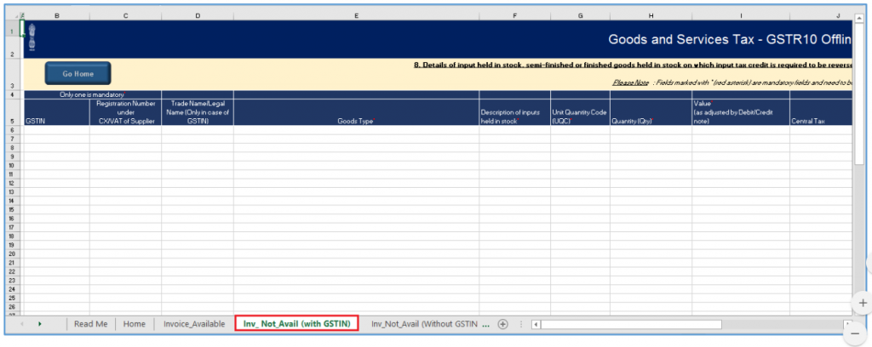Select column I header

coord(741,16)
